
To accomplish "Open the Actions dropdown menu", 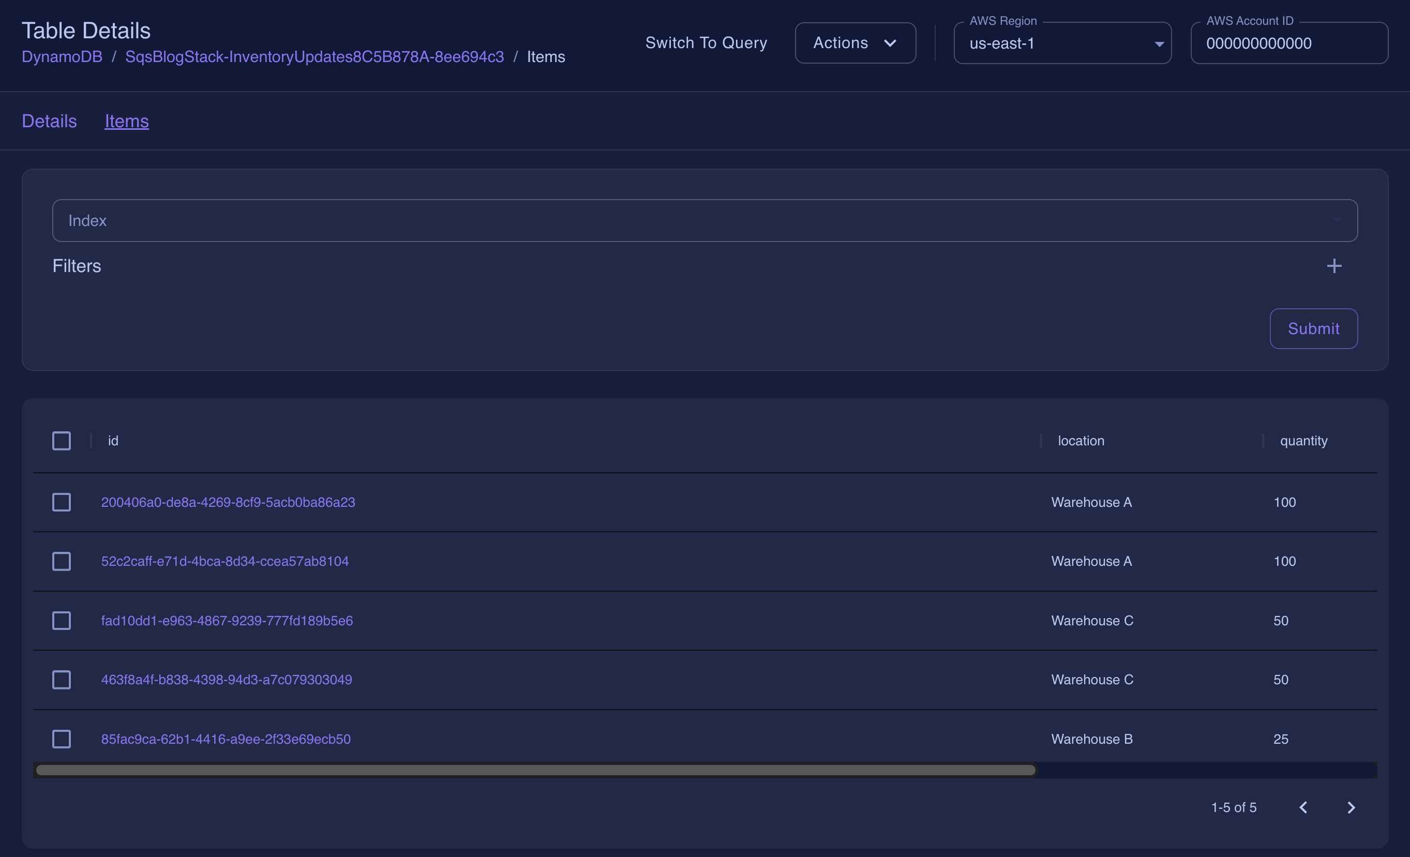I will point(855,42).
